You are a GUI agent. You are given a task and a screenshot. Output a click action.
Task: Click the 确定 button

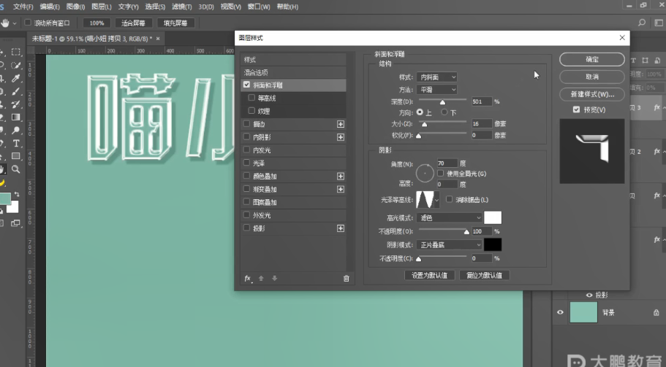(x=591, y=60)
